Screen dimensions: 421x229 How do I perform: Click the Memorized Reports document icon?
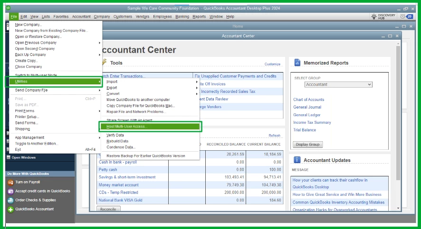(x=297, y=63)
